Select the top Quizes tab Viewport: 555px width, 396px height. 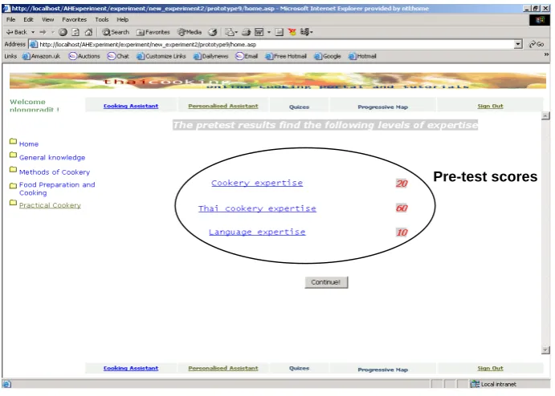point(299,107)
